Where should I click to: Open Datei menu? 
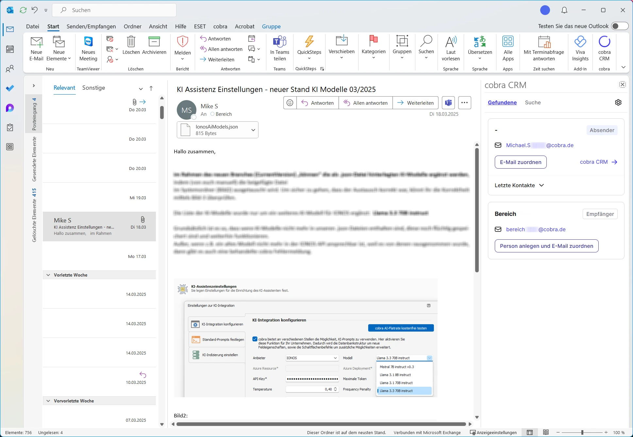[x=33, y=26]
